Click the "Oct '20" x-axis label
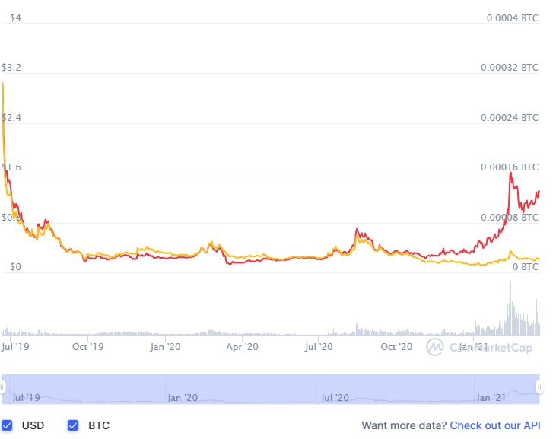 (x=396, y=347)
